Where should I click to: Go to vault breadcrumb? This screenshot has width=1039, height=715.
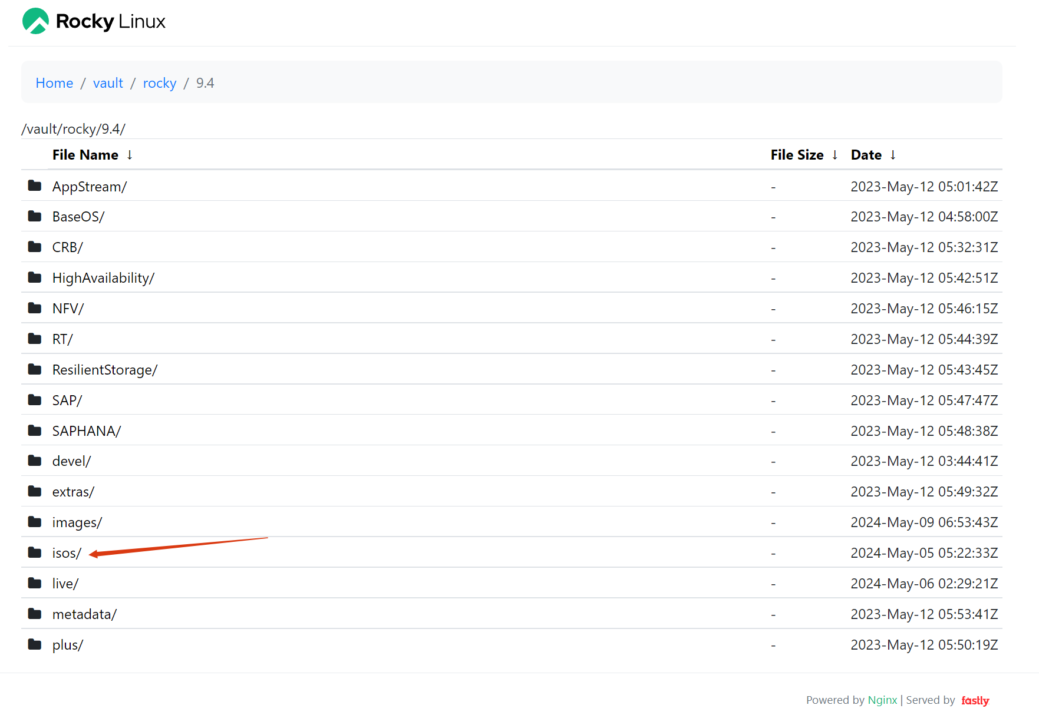coord(108,83)
